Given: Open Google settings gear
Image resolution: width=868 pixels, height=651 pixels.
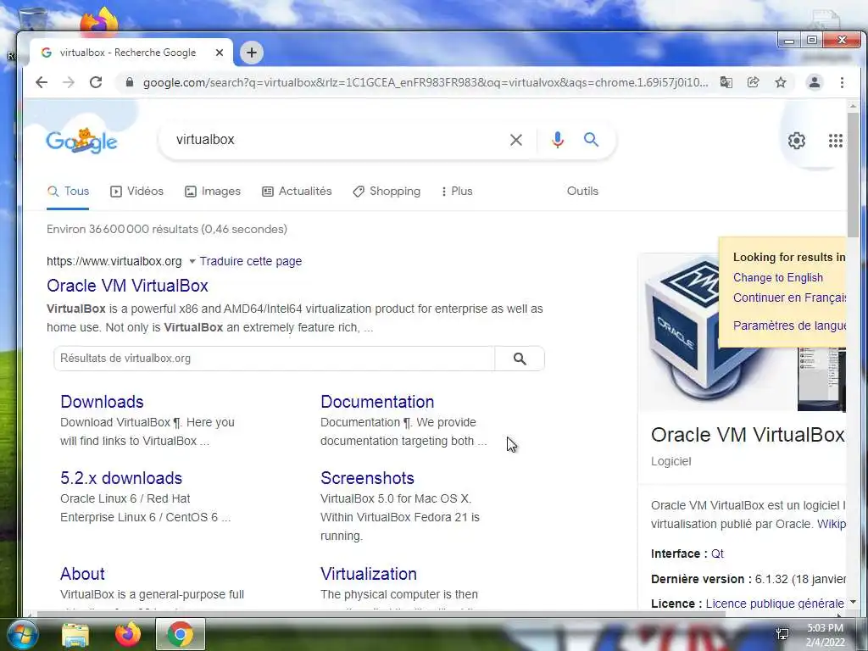Looking at the screenshot, I should click(797, 141).
